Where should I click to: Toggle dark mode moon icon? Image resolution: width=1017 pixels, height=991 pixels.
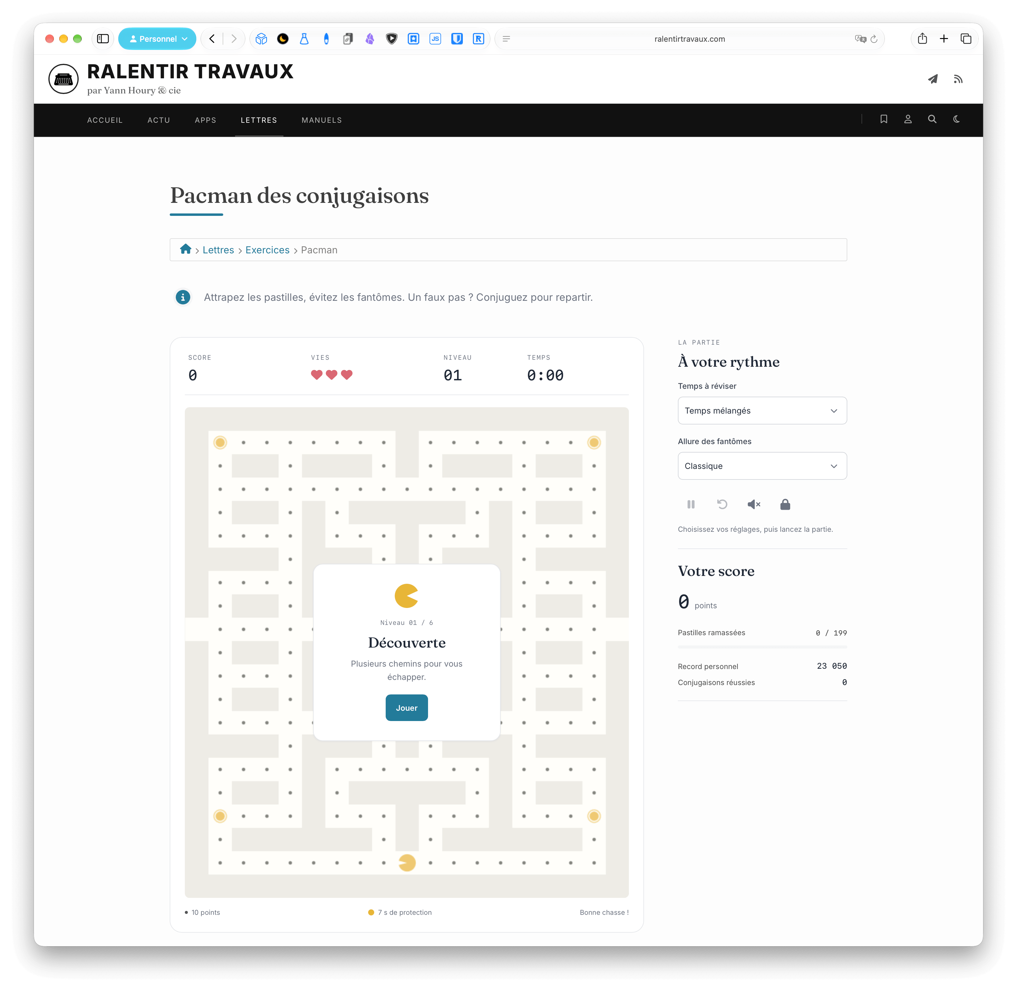956,119
